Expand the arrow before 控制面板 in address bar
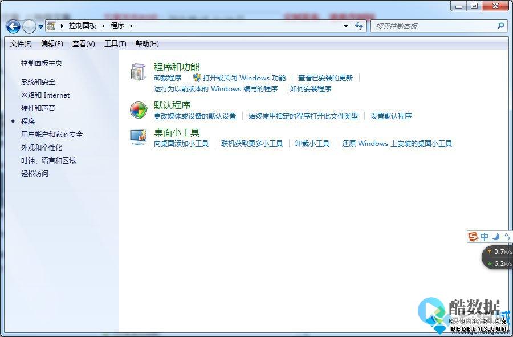513x337 pixels. (x=62, y=26)
